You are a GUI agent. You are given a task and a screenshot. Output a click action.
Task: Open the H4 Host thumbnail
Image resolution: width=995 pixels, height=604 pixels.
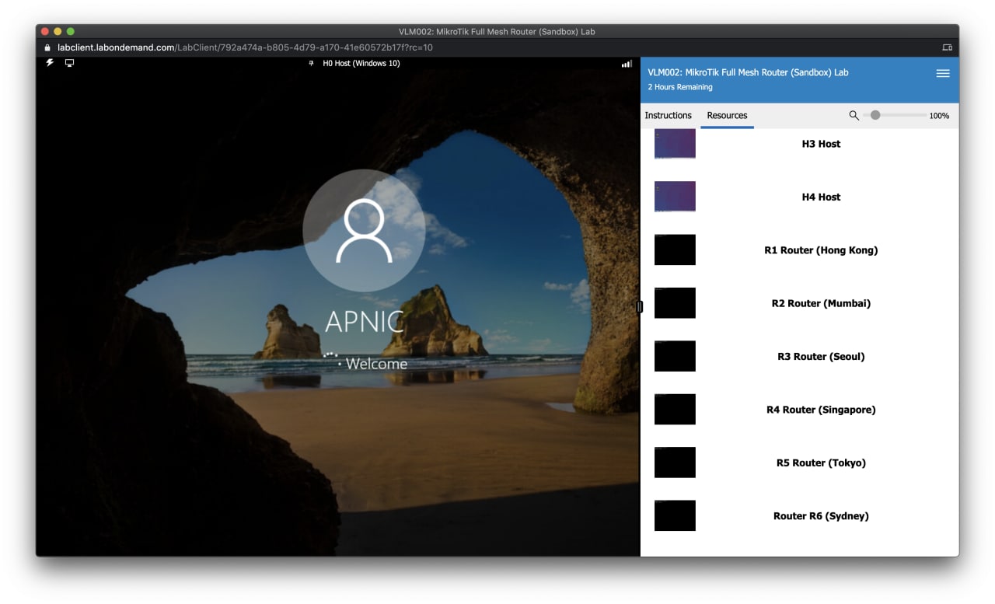click(x=675, y=197)
